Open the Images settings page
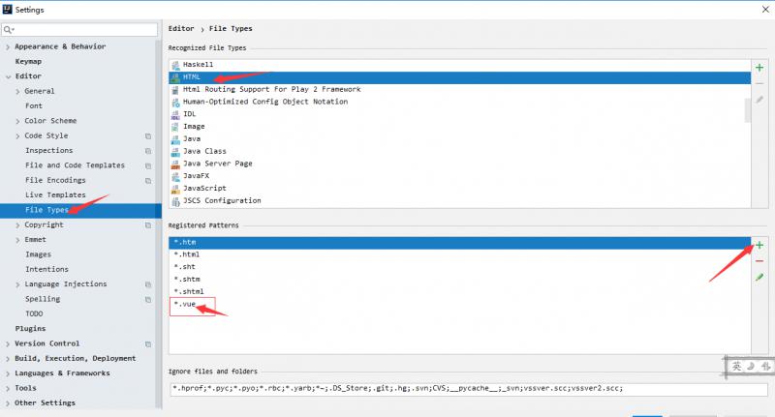Viewport: 775px width, 417px height. tap(38, 254)
